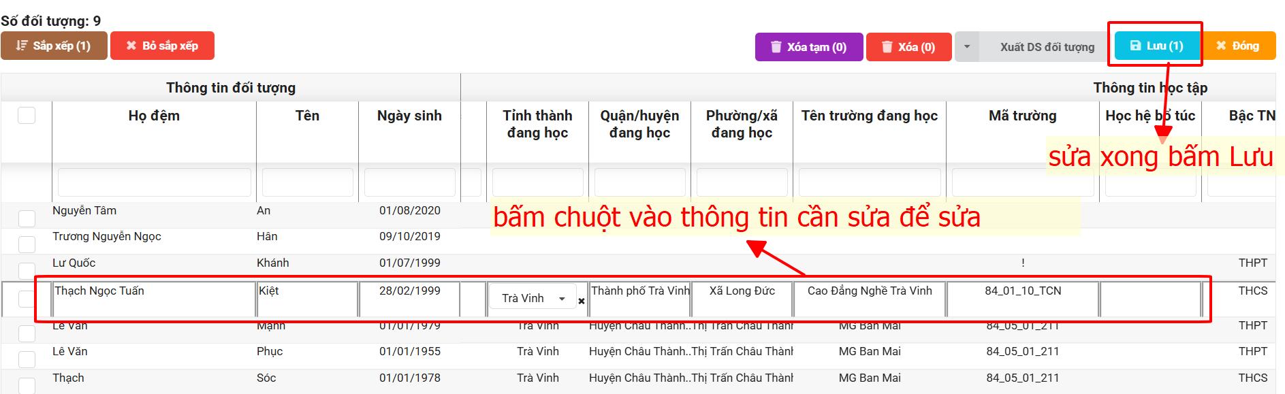Open the Xuất DS đối tượng dropdown arrow
Viewport: 1285px width, 394px height.
tap(966, 47)
